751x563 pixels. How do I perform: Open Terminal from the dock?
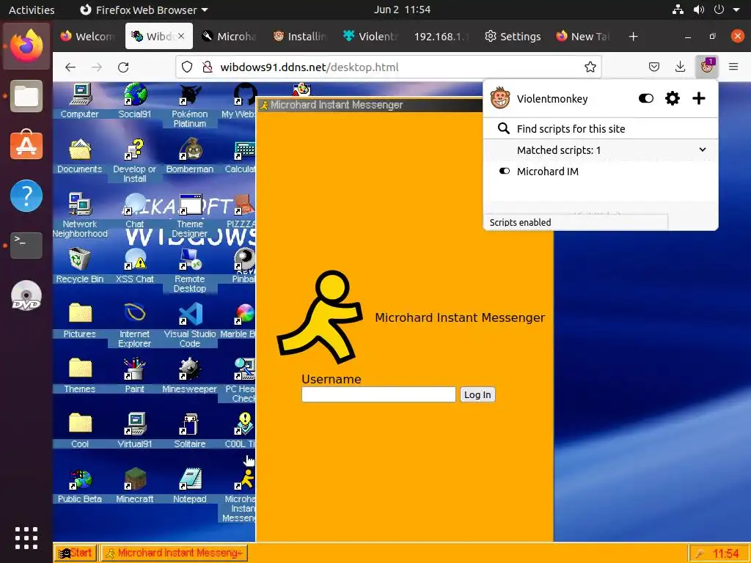[x=26, y=245]
